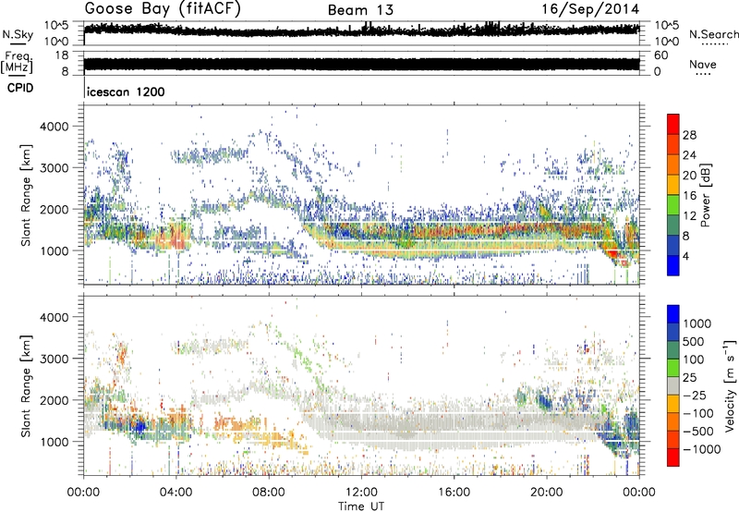The width and height of the screenshot is (739, 512).
Task: Click the power panel 'Slant Range [km]' label
Action: click(26, 195)
